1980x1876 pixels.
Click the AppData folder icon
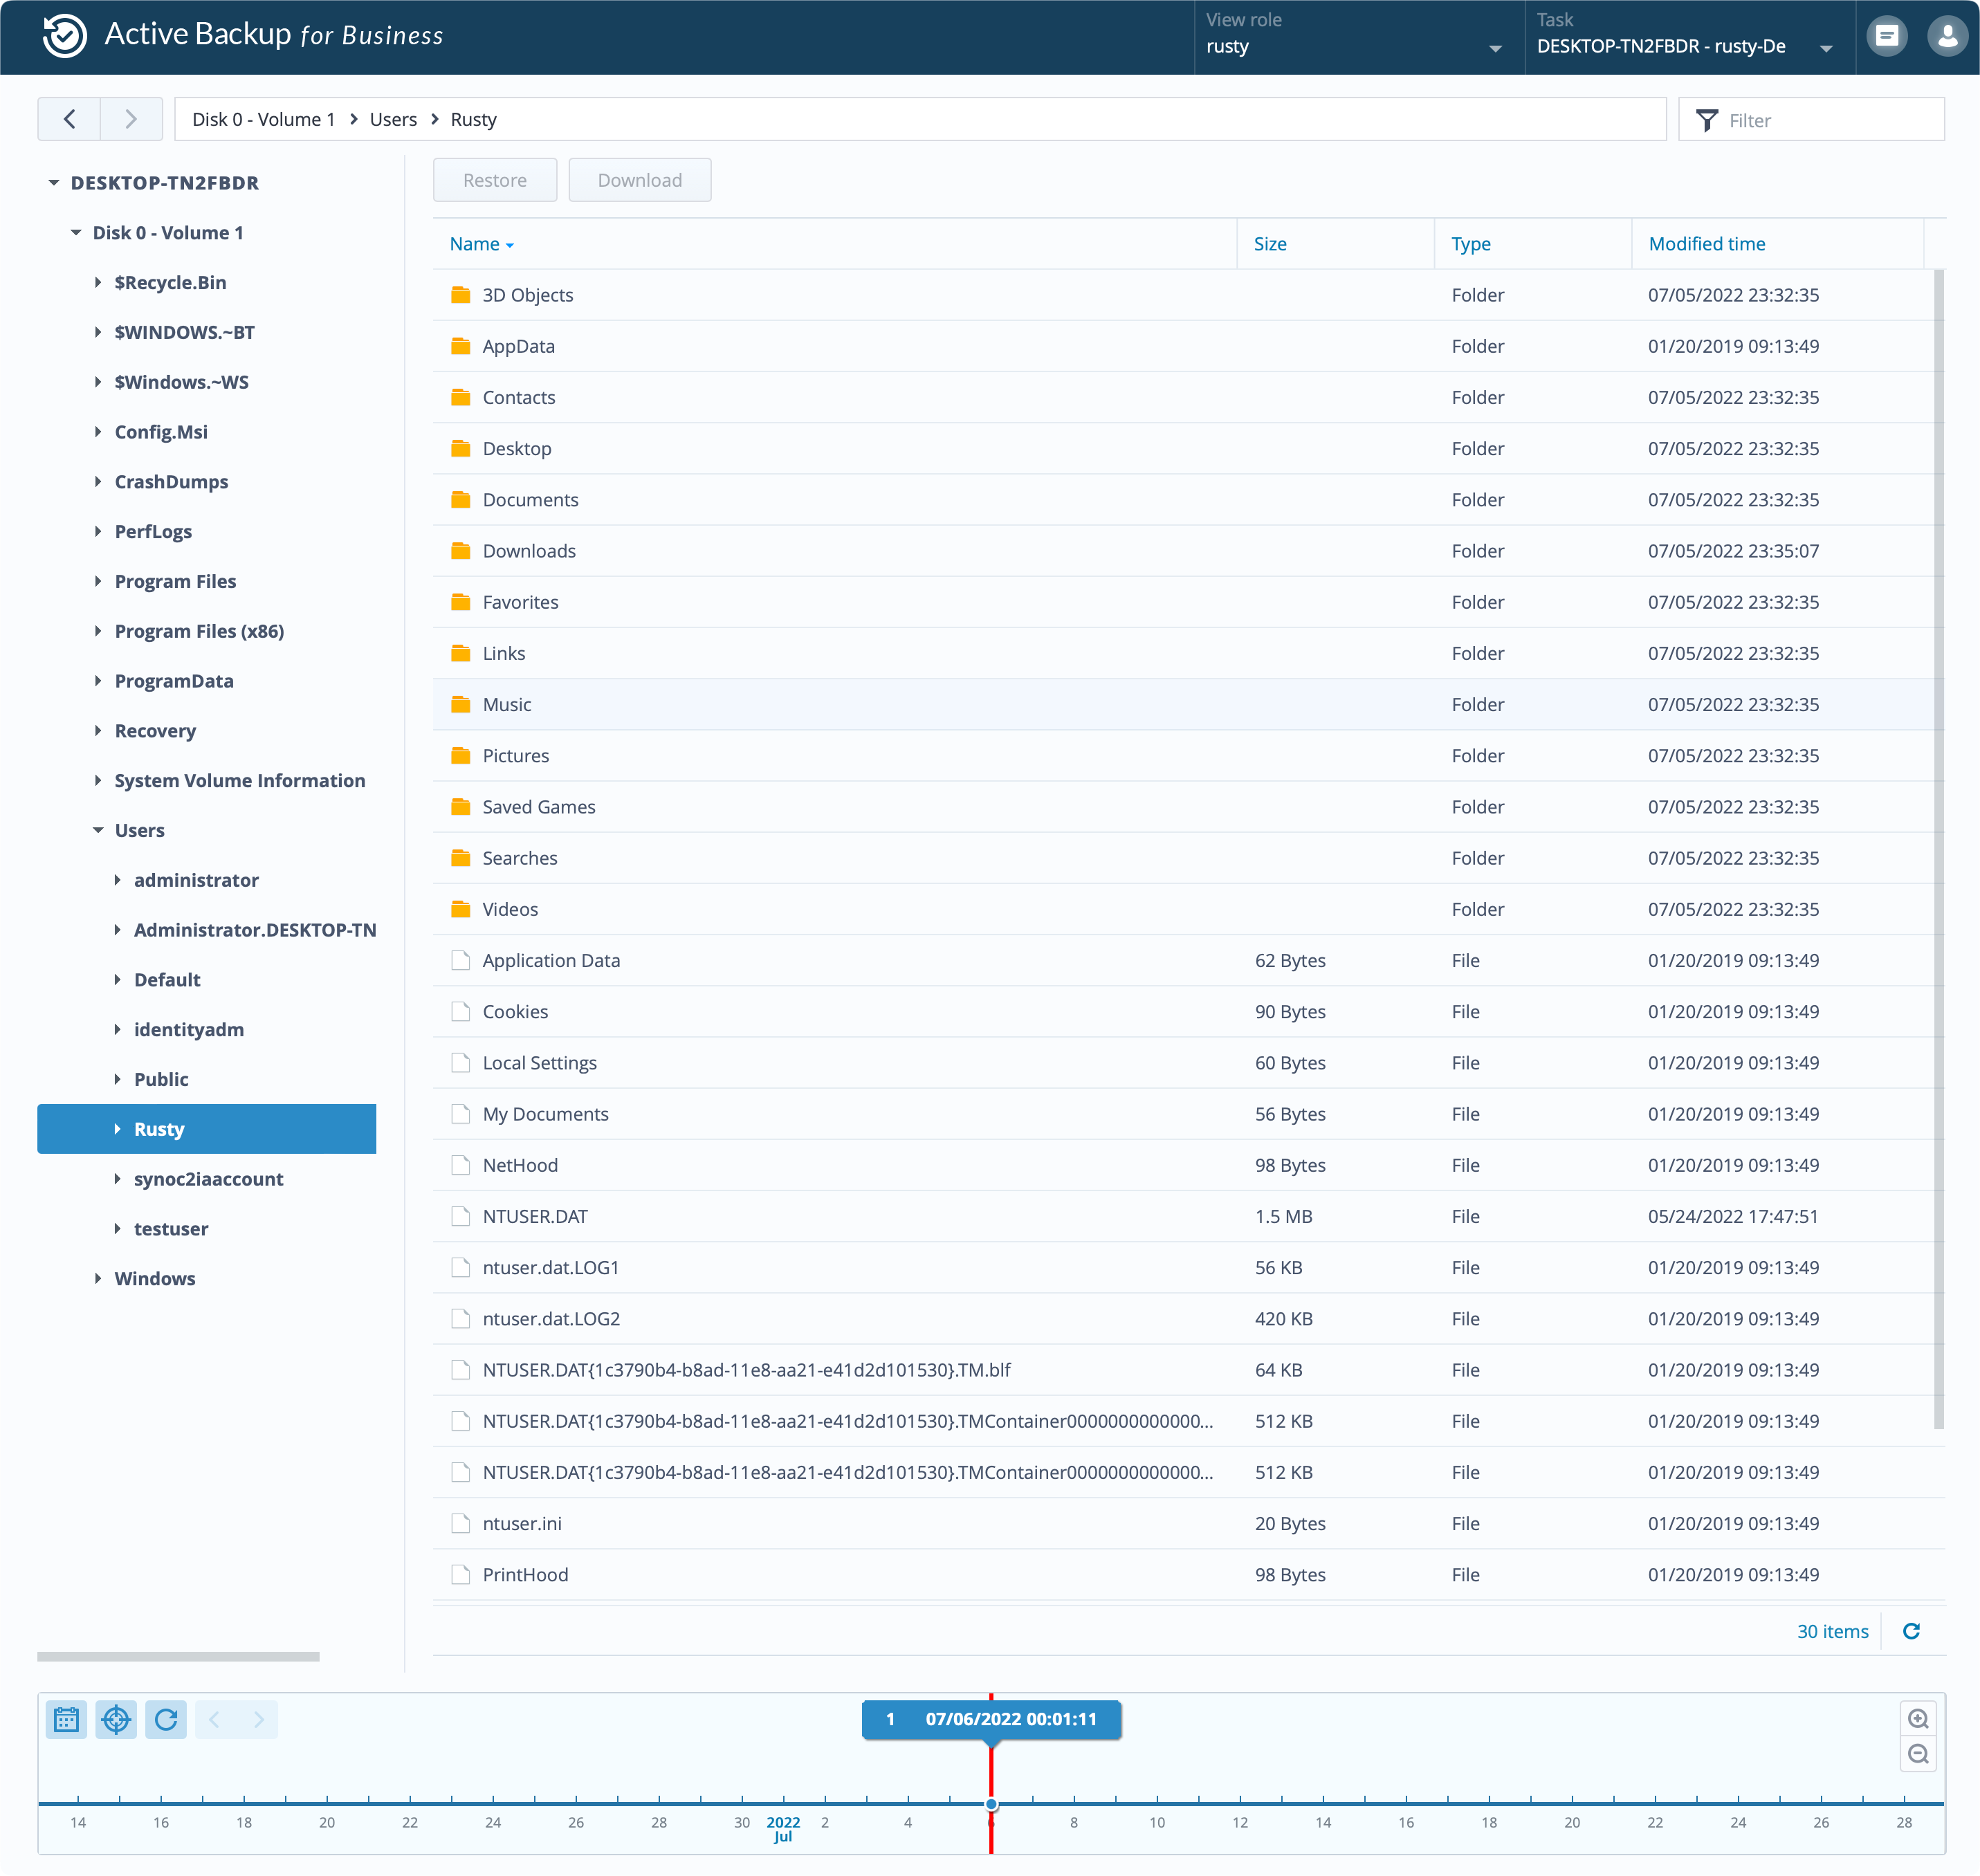click(460, 346)
